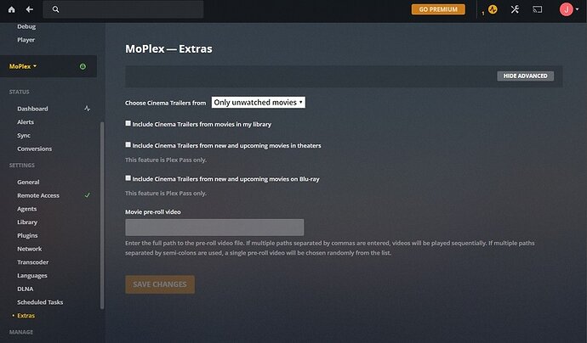
Task: Open Languages settings
Action: tap(32, 276)
